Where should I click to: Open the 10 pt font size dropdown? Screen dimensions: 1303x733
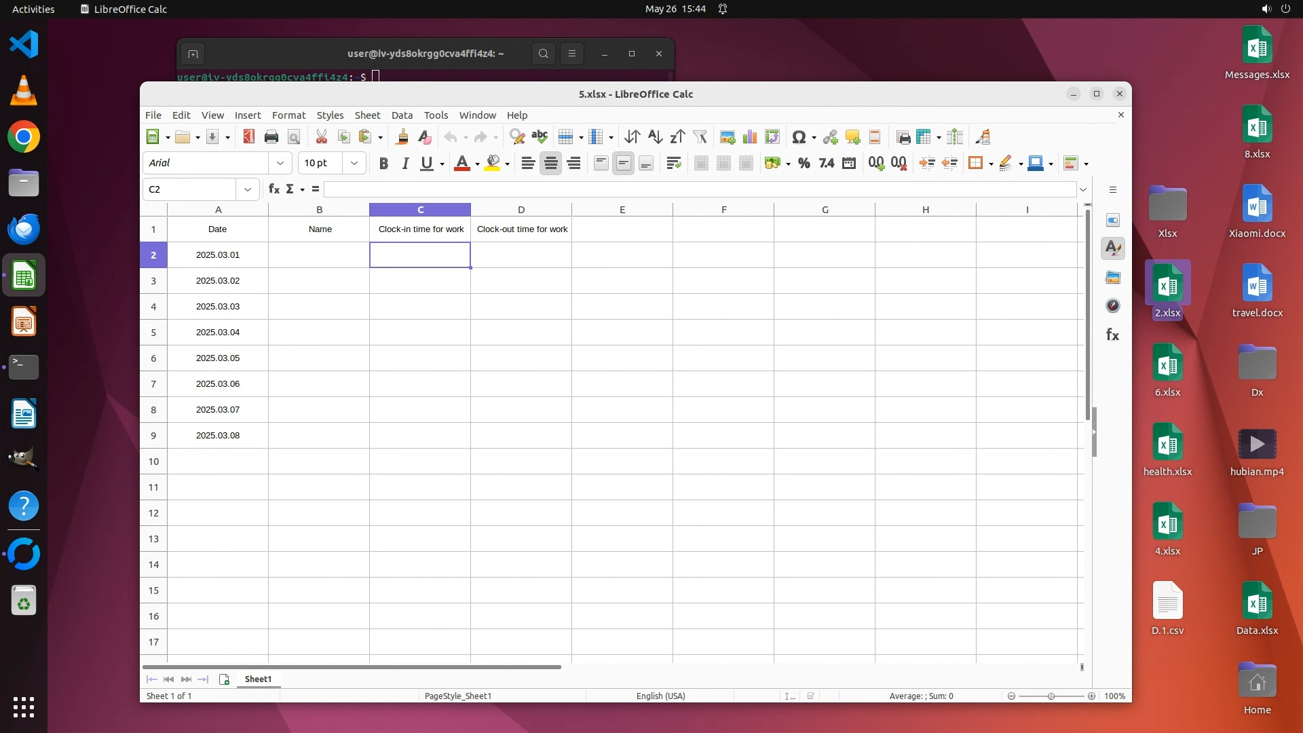click(x=354, y=163)
